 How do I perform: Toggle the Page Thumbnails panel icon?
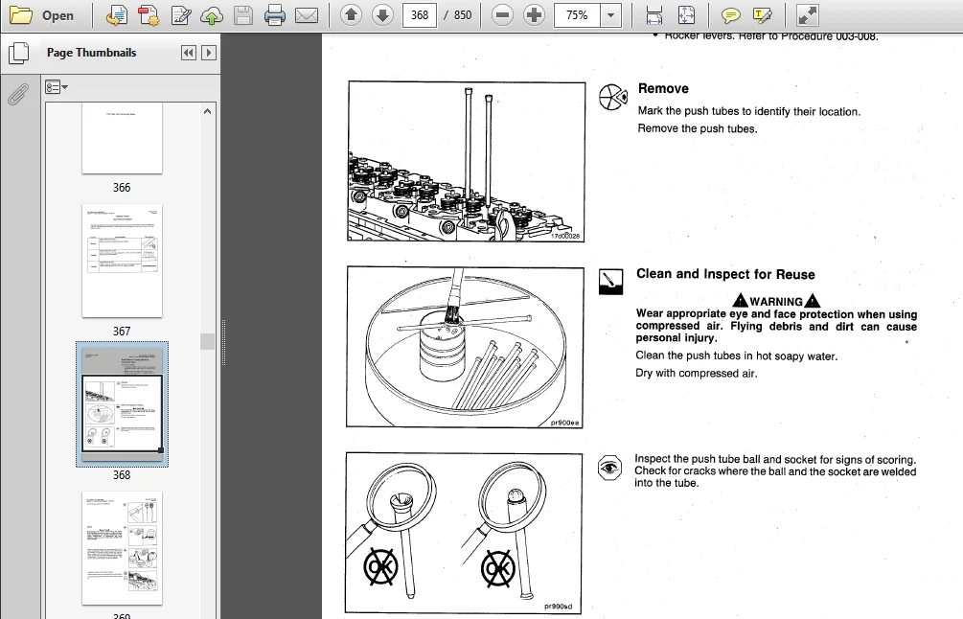click(x=18, y=53)
